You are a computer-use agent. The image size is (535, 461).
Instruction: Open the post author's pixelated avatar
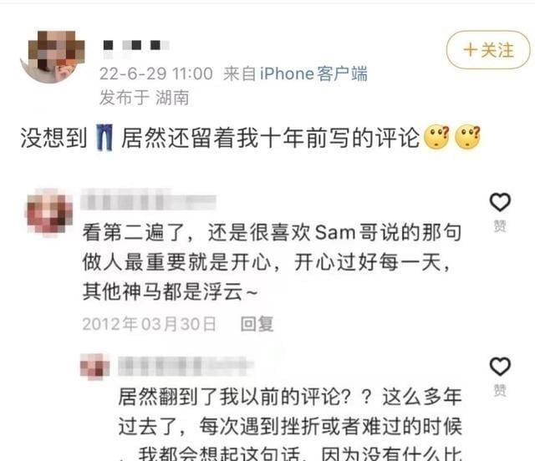coord(53,57)
